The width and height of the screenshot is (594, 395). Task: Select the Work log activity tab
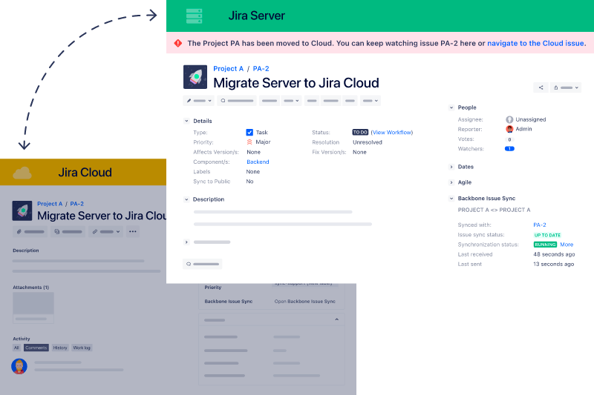click(x=82, y=348)
